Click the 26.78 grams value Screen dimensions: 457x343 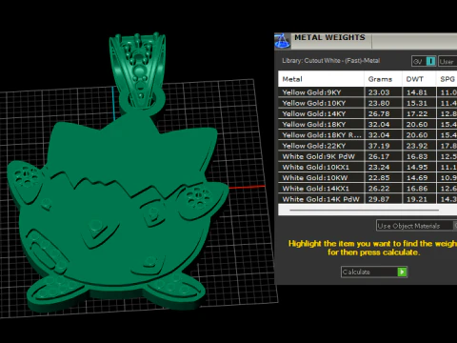pyautogui.click(x=379, y=113)
